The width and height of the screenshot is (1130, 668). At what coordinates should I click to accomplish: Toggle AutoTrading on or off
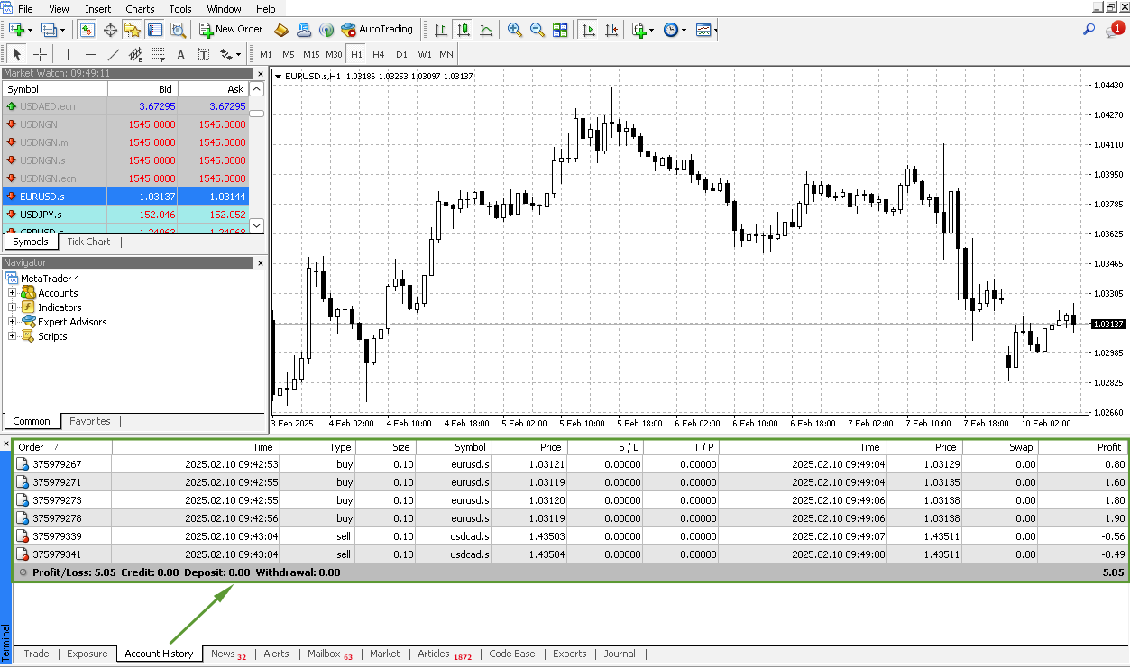pyautogui.click(x=377, y=30)
